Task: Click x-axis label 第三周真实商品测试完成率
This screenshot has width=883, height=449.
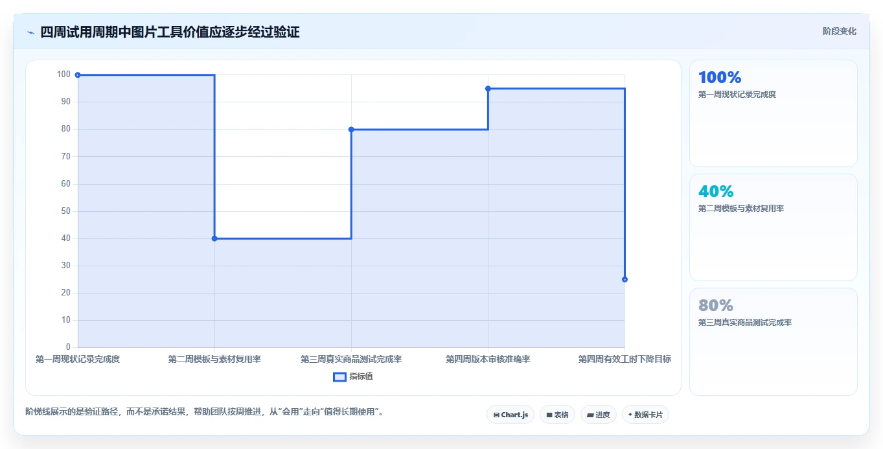Action: tap(351, 359)
